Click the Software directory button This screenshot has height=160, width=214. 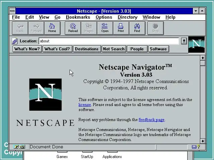(158, 49)
